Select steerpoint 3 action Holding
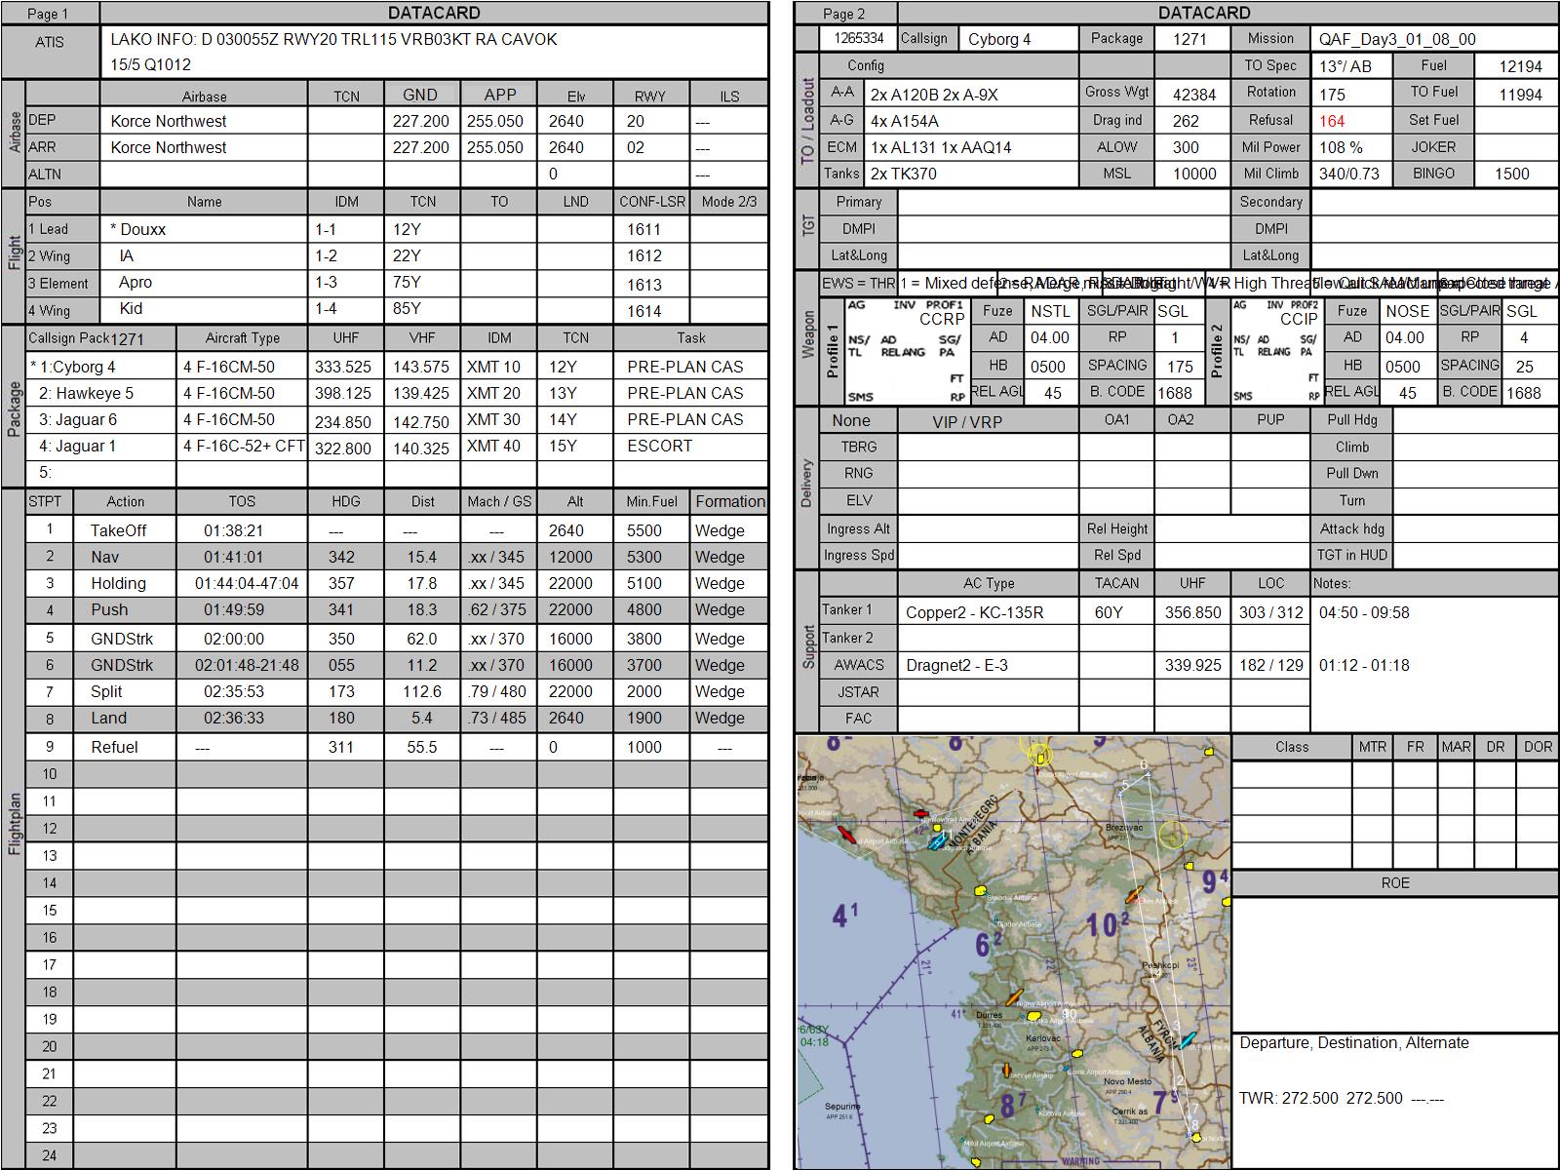This screenshot has width=1560, height=1170. (118, 584)
